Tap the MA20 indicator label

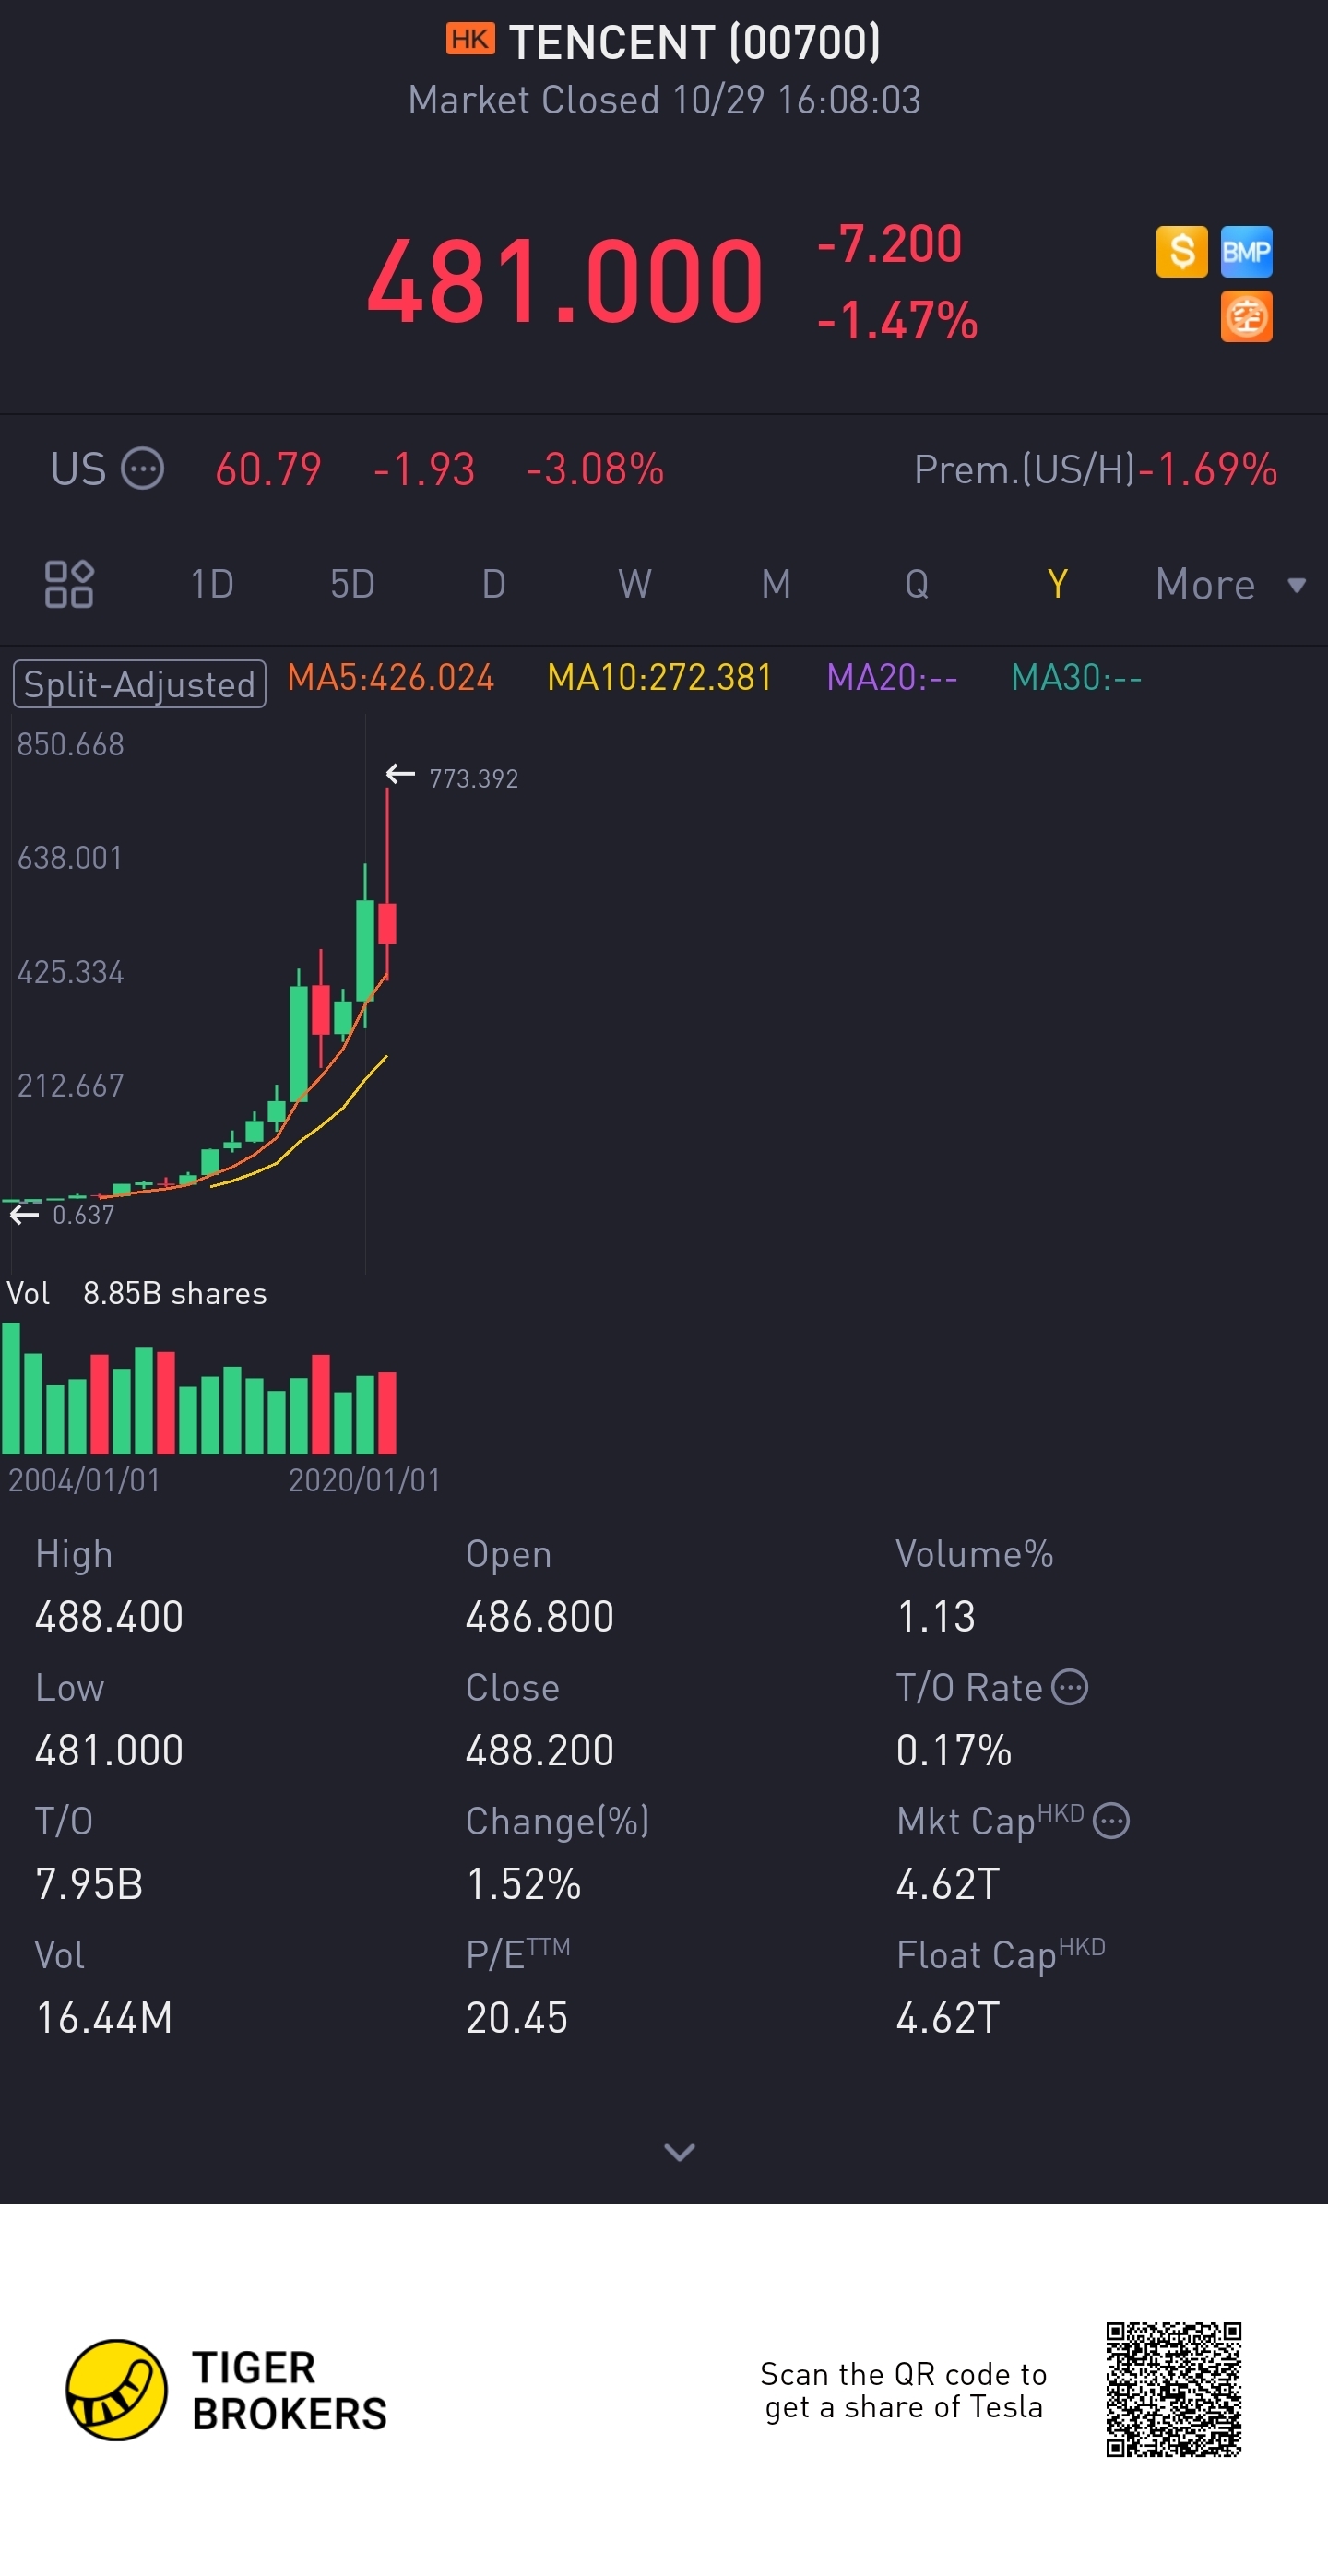tap(892, 678)
